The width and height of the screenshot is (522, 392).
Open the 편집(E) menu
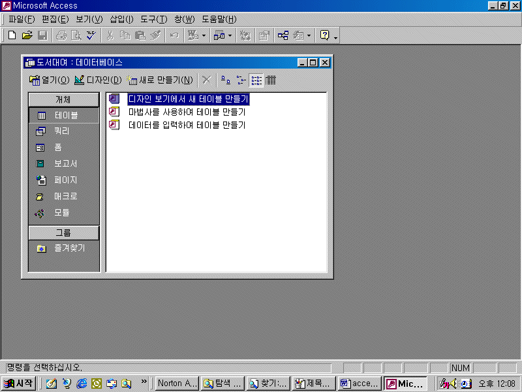pyautogui.click(x=55, y=20)
